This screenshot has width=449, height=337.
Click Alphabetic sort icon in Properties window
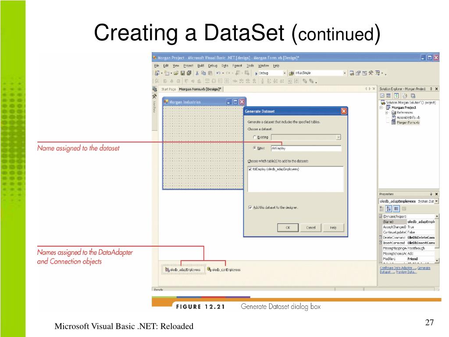pyautogui.click(x=388, y=208)
